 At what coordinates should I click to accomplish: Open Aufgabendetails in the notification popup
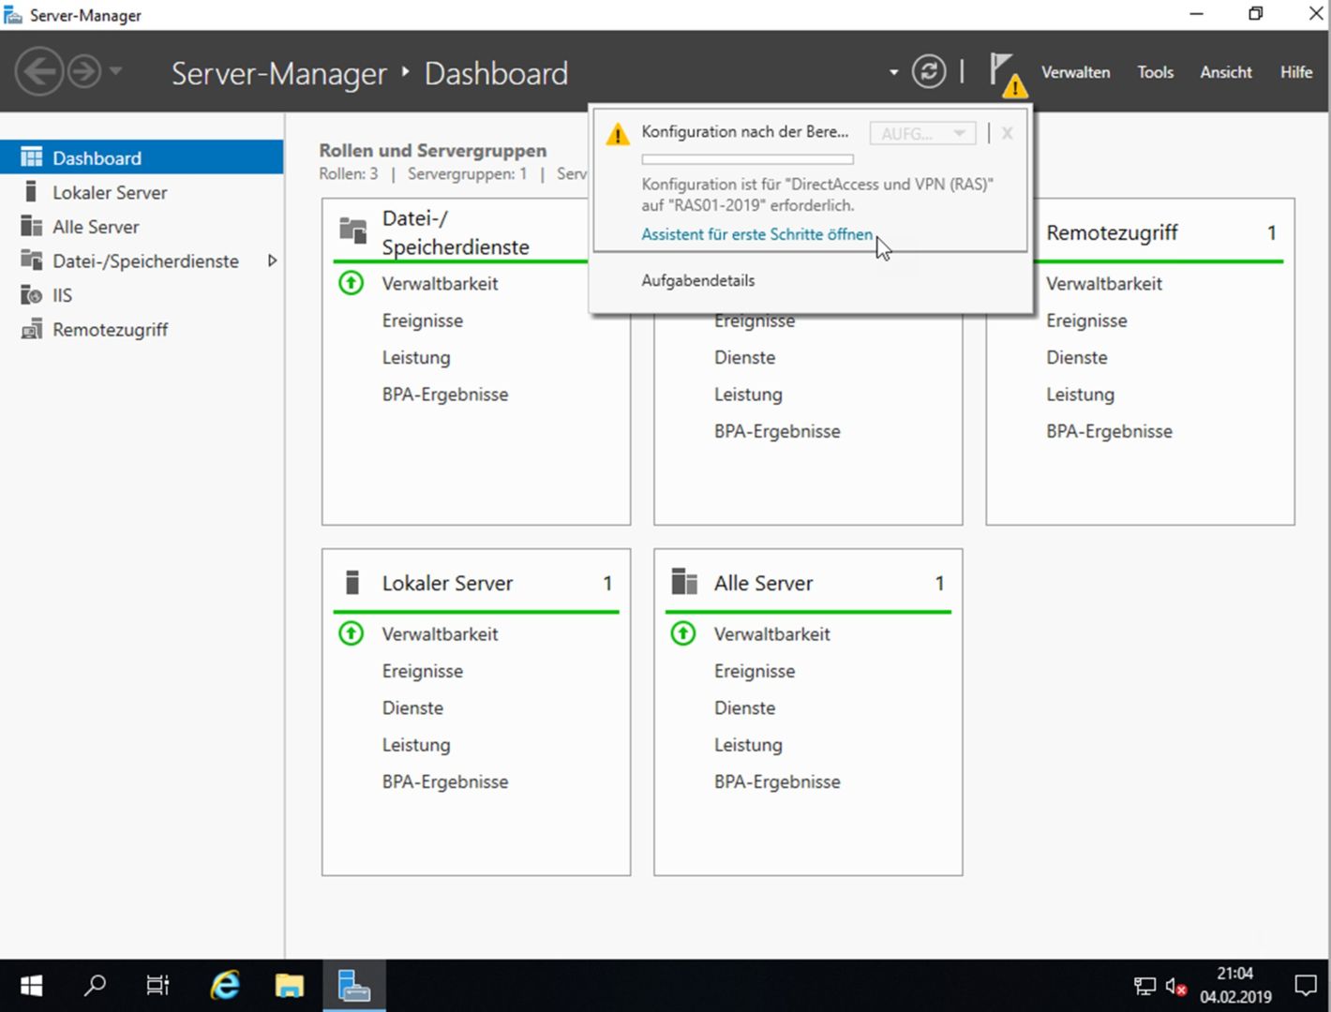[x=697, y=280]
